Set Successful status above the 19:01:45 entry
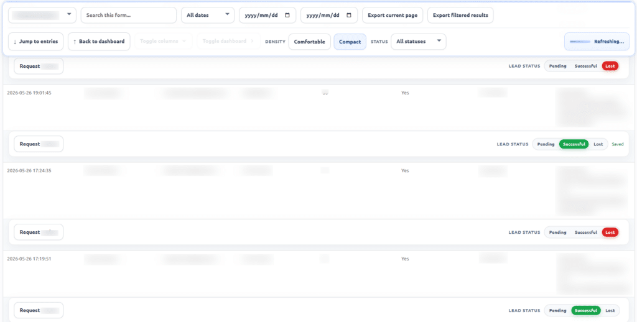Viewport: 637px width, 322px height. pyautogui.click(x=586, y=66)
